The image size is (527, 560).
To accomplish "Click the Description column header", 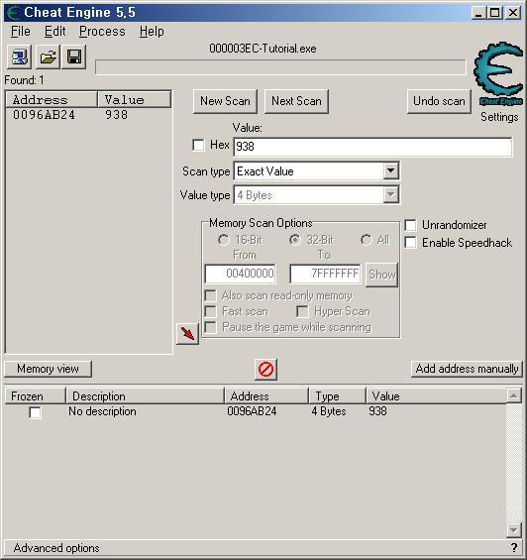I will pos(145,396).
